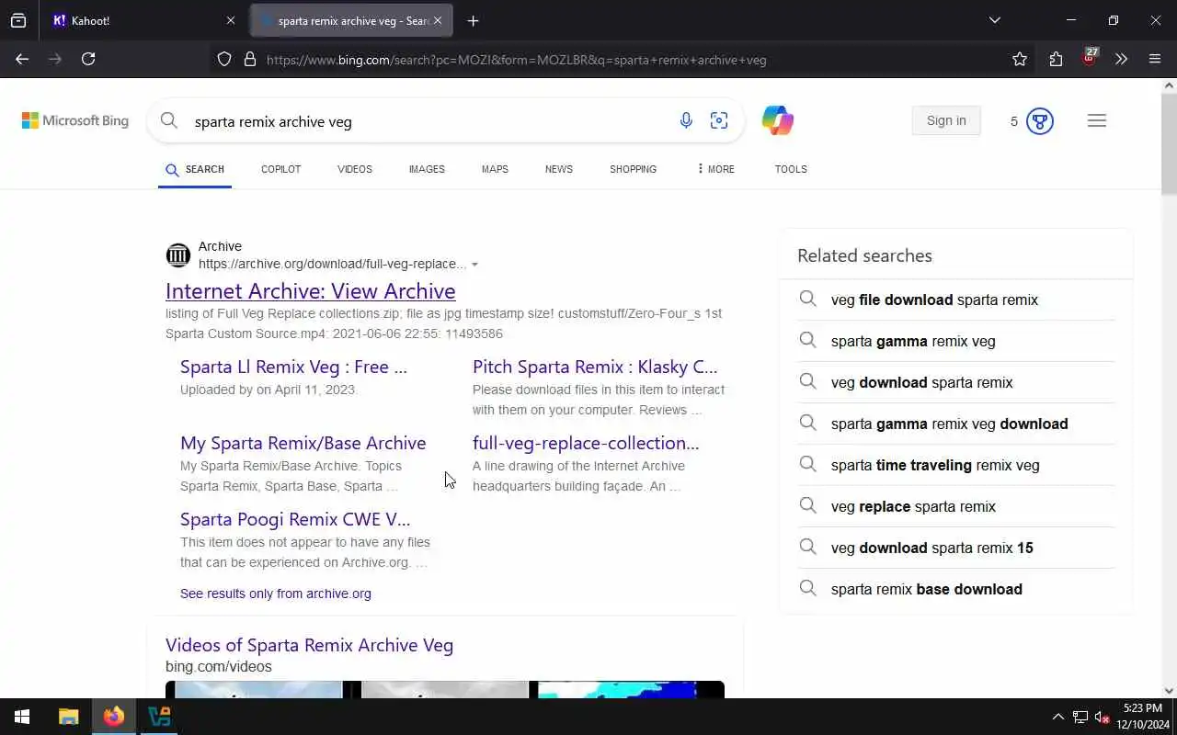Open File Explorer from taskbar

(x=69, y=717)
